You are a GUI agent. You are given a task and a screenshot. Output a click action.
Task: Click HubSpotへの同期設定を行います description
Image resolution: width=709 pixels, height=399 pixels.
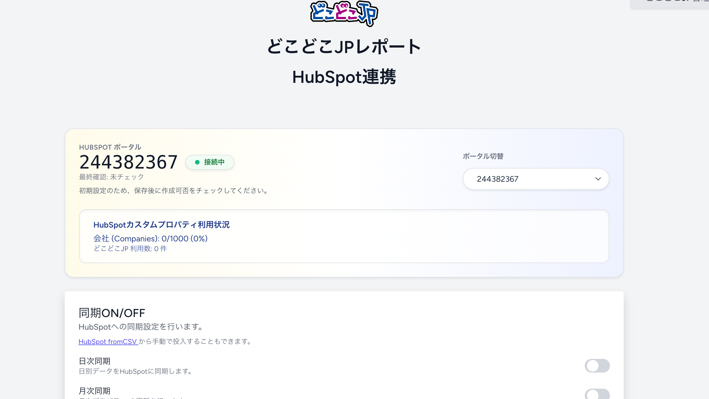coord(141,327)
